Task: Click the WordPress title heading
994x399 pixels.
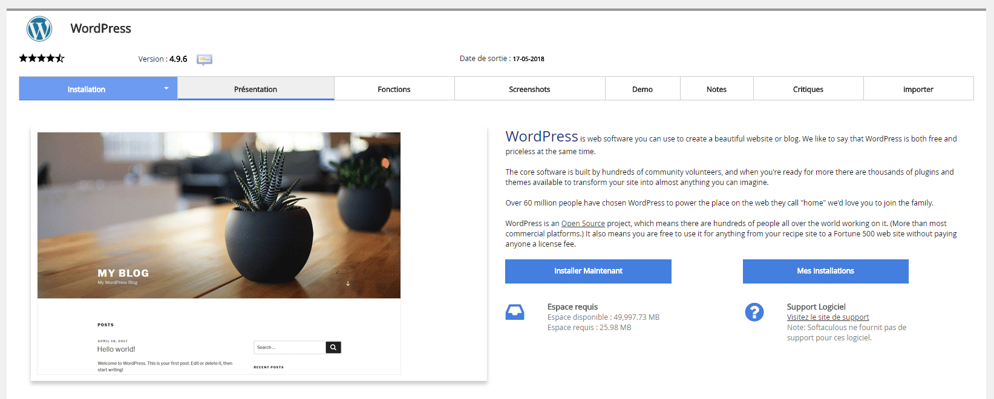Action: point(100,28)
